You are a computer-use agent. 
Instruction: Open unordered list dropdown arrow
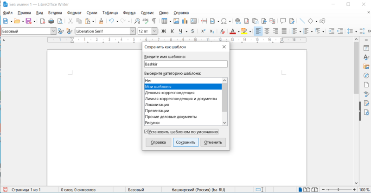click(x=300, y=32)
